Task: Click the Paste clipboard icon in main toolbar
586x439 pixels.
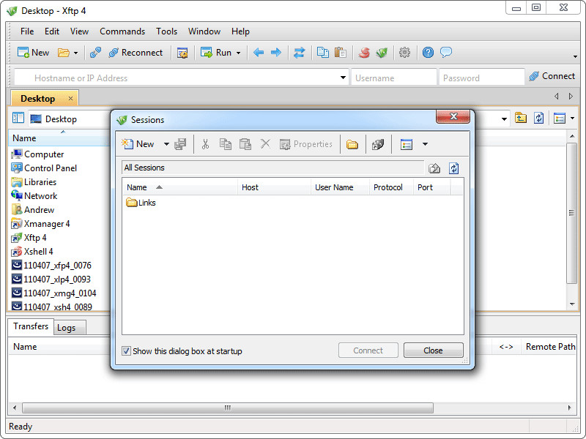Action: click(341, 53)
